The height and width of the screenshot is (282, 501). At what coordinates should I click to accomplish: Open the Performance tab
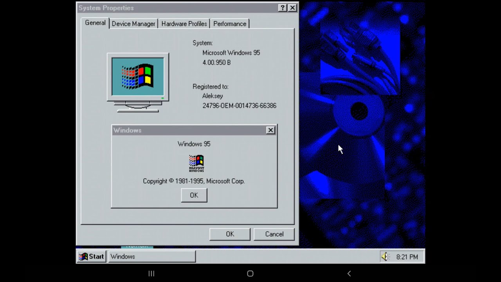click(230, 24)
